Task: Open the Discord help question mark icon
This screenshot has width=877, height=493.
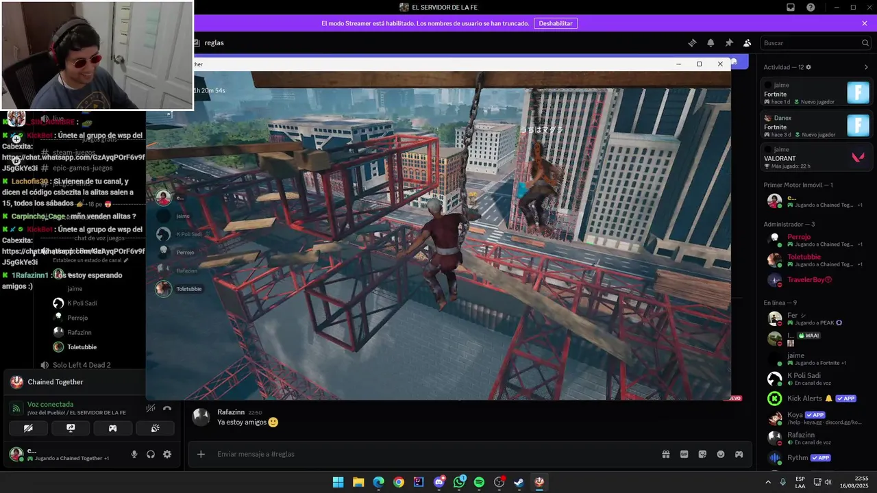Action: tap(811, 8)
